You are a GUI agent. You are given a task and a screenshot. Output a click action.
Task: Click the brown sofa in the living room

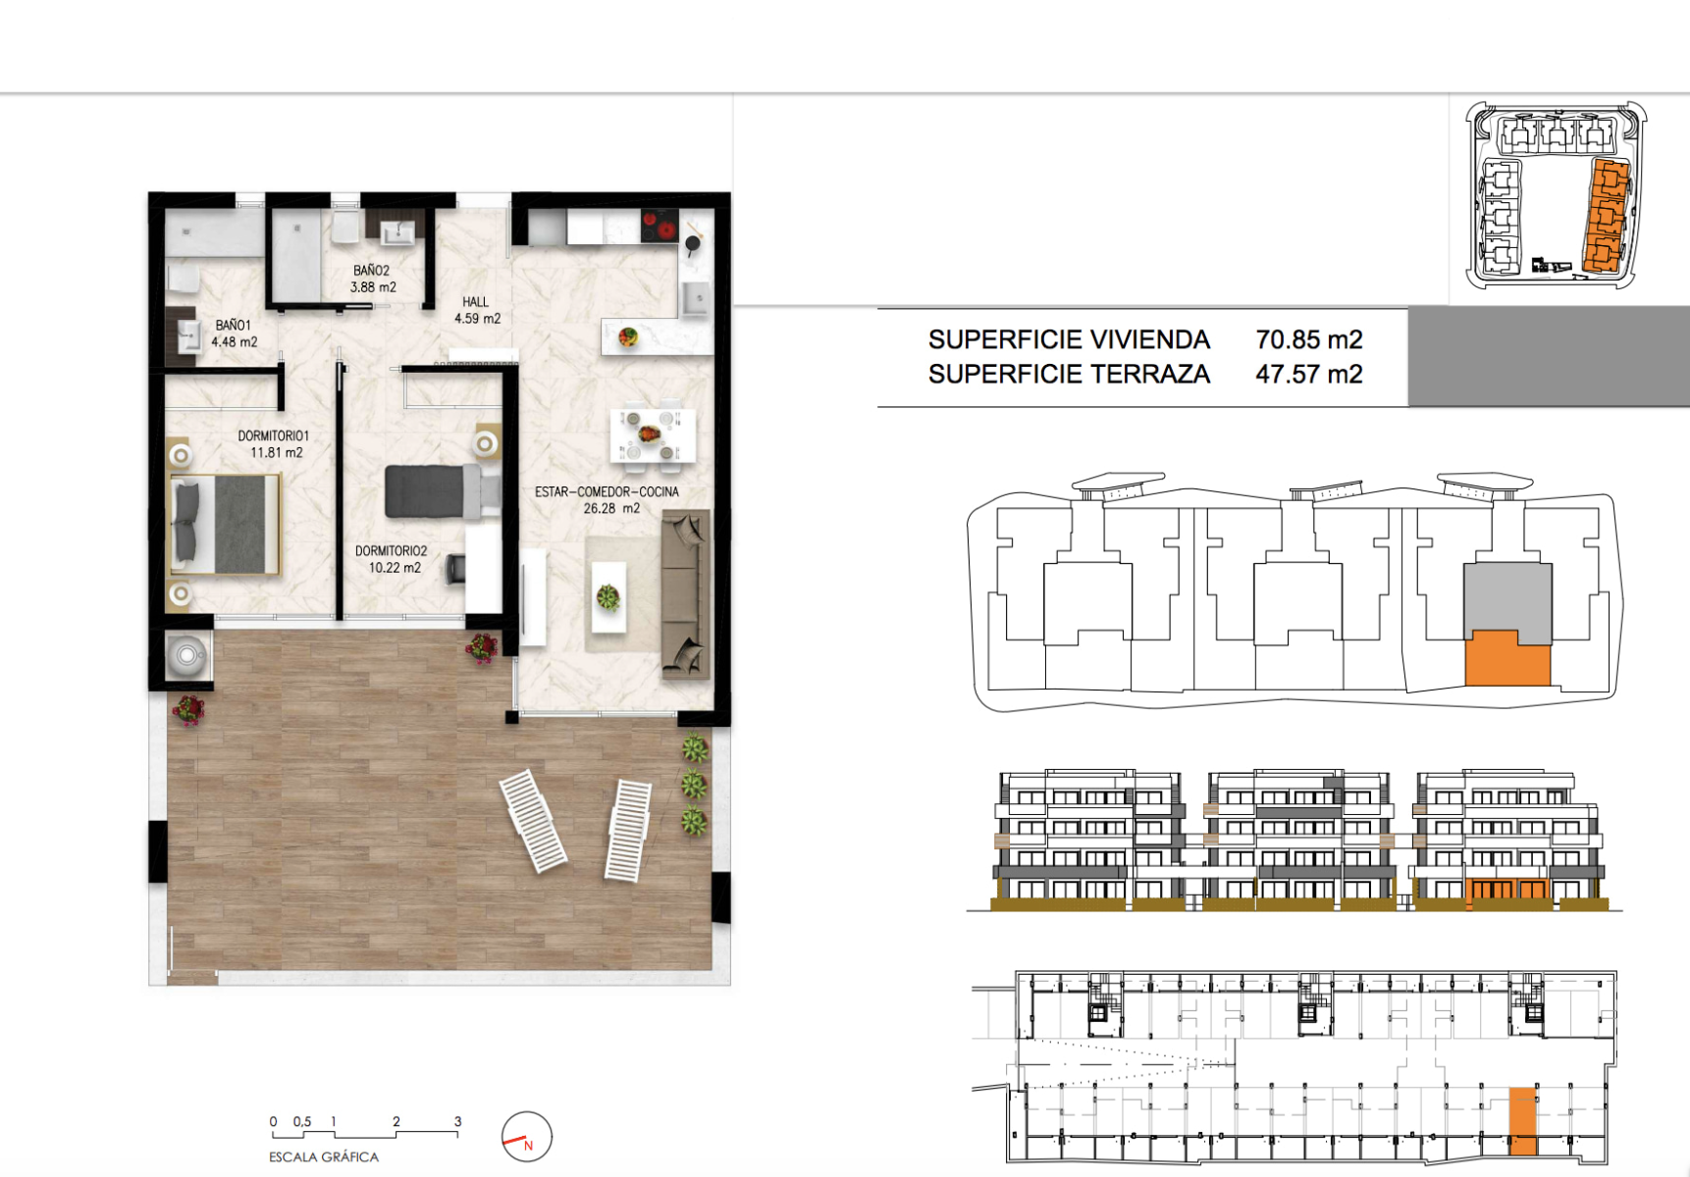pos(686,594)
